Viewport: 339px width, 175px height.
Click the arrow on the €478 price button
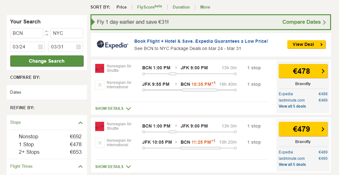coord(323,71)
